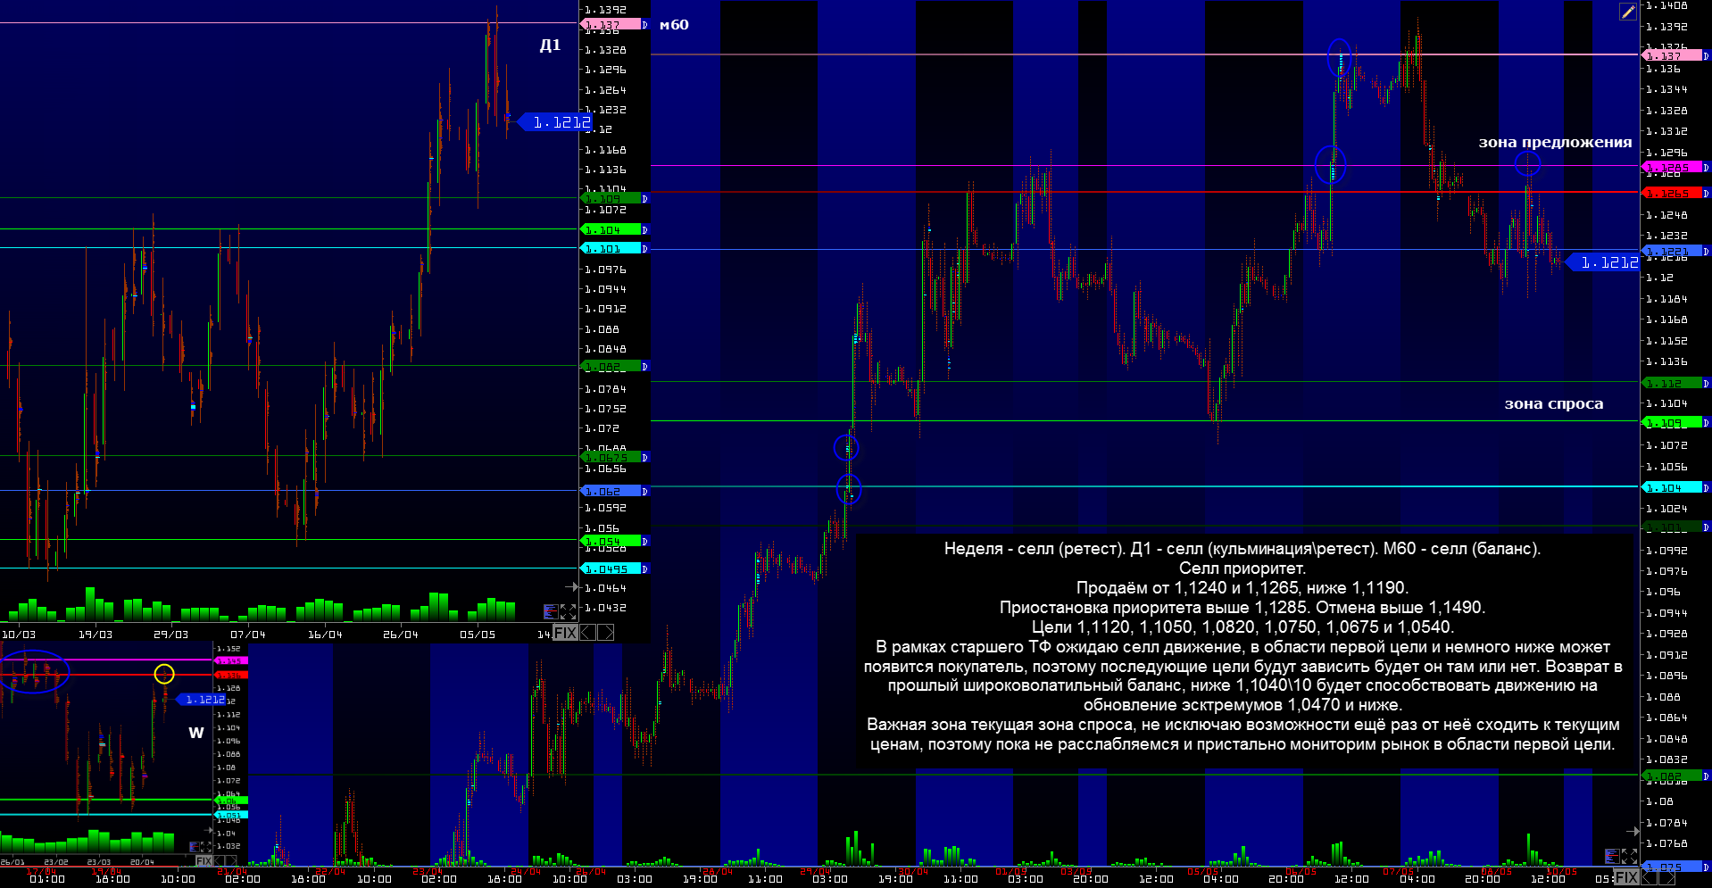Toggle D marker on Д1 blue 1.062 level
Screen dimensions: 1712x888
tap(644, 492)
